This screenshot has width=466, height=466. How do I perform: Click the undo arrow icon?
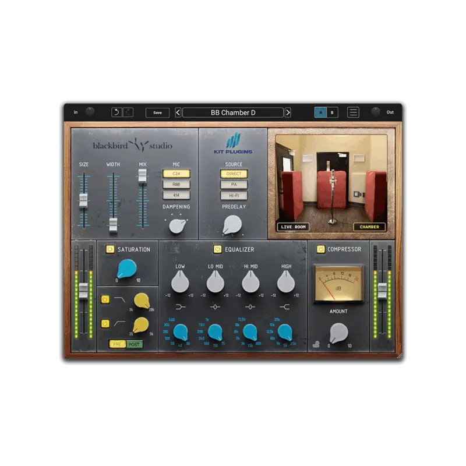coord(116,112)
